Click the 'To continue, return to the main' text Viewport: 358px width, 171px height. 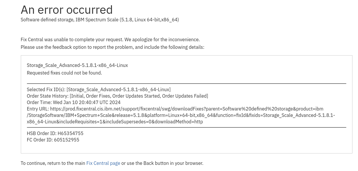53,163
